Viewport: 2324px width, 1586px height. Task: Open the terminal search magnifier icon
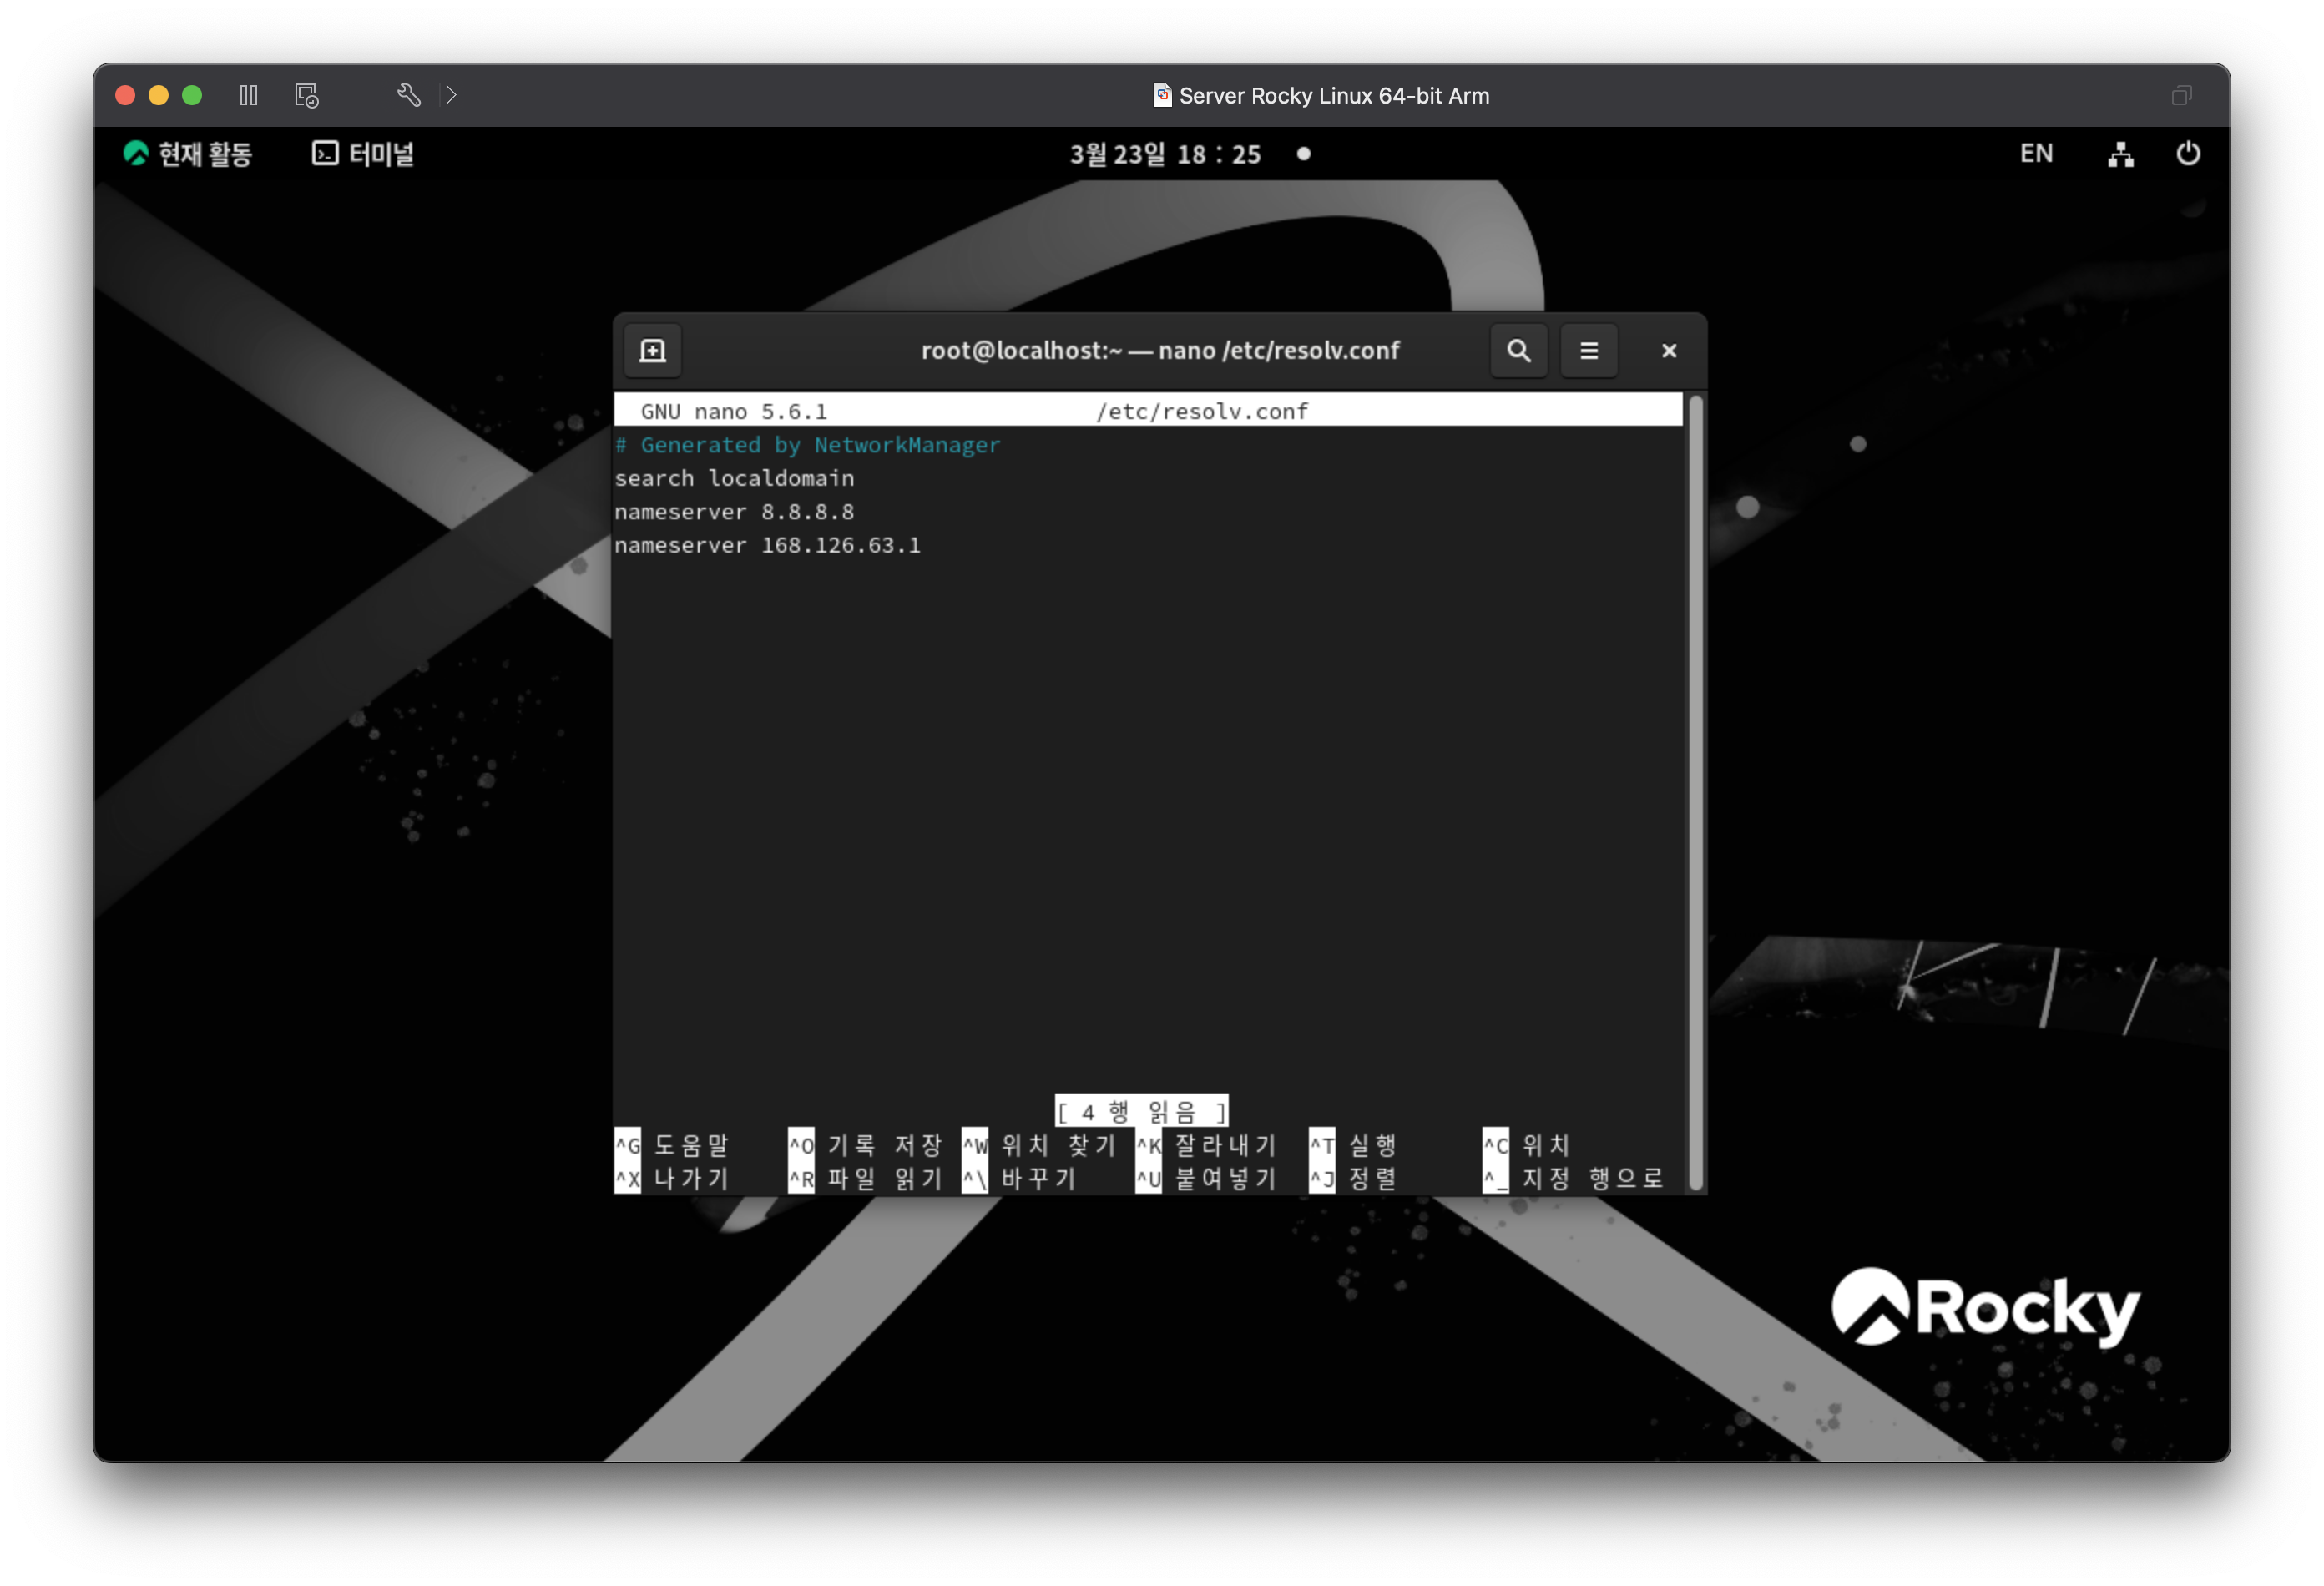1518,351
